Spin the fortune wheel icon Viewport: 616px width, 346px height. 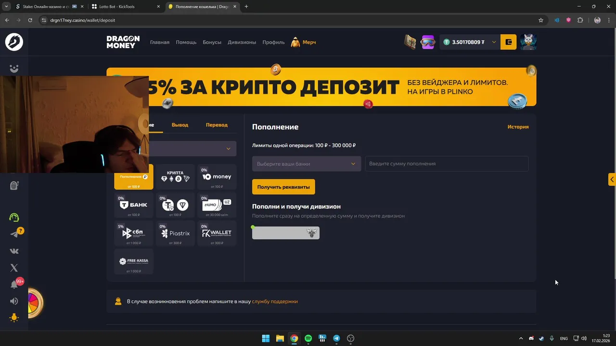(x=35, y=303)
